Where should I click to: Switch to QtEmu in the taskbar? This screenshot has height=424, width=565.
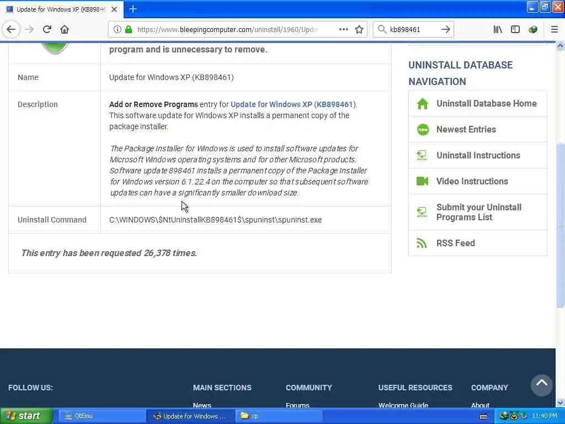coord(102,416)
